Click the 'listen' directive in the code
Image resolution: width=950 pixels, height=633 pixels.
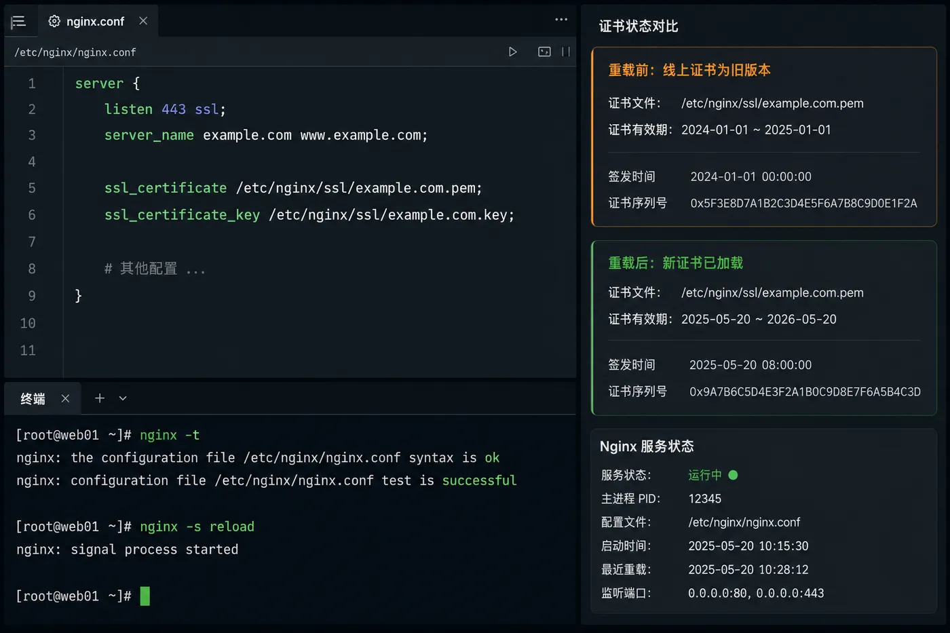point(128,109)
